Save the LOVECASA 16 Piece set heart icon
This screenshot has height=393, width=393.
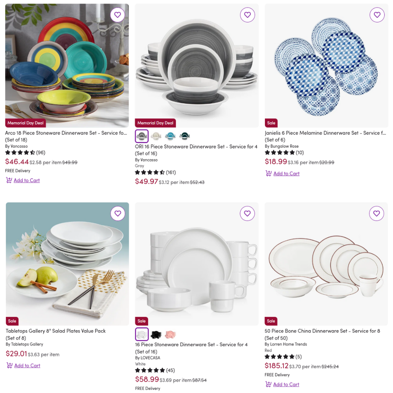[x=247, y=213]
